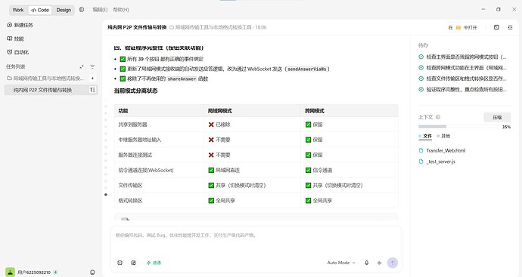The image size is (522, 277).
Task: Switch to the Work mode tab
Action: point(18,10)
